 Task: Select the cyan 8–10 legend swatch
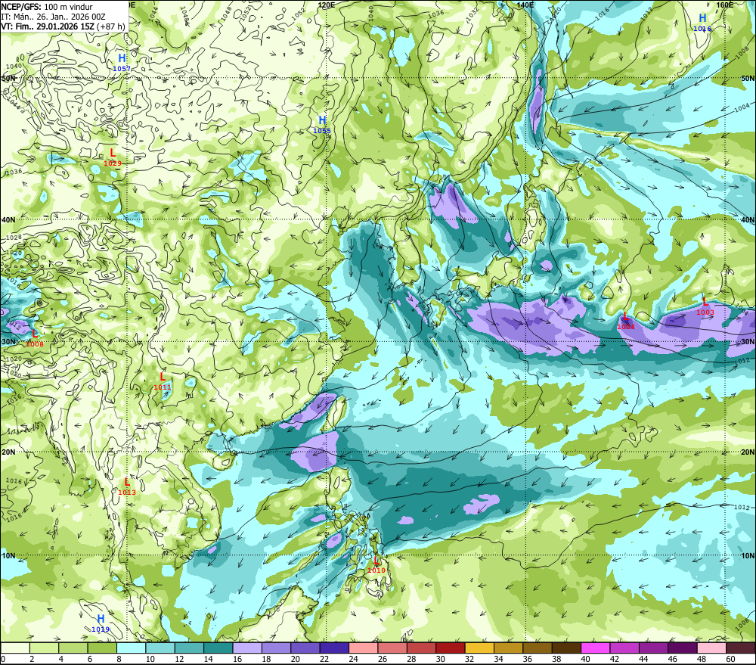coord(131,648)
